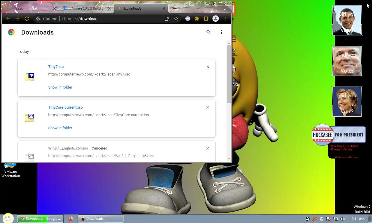Click the Obama Did you Vote gadget
Viewport: 372px width, 223px height.
coord(347,20)
